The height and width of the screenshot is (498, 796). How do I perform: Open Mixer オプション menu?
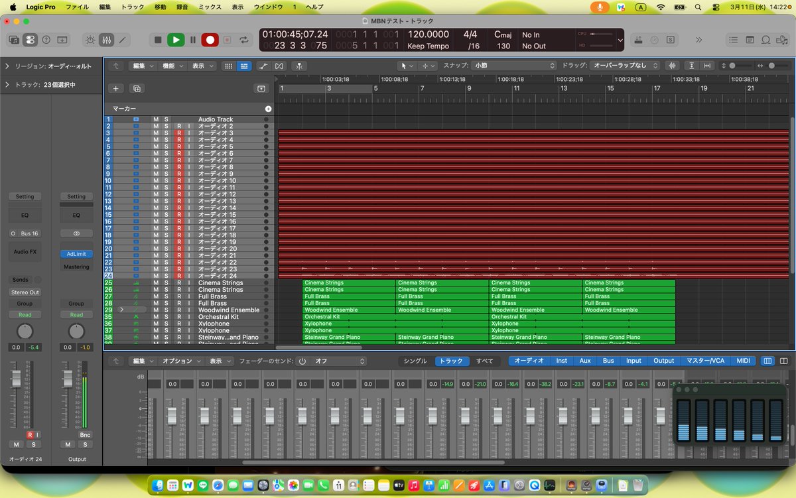(x=181, y=361)
